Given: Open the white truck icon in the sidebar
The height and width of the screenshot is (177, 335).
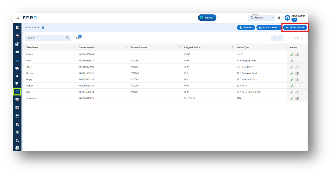Looking at the screenshot, I should pos(17,69).
